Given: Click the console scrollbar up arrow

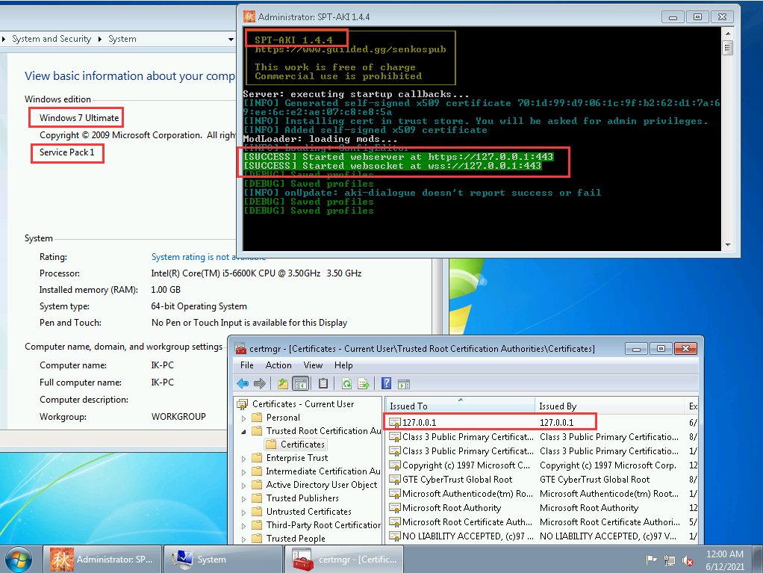Looking at the screenshot, I should [728, 34].
